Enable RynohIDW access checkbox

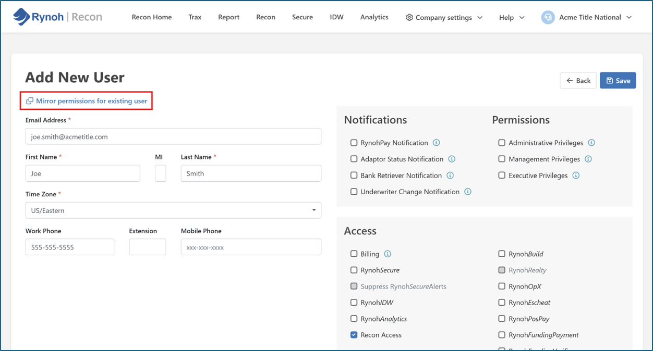(354, 303)
